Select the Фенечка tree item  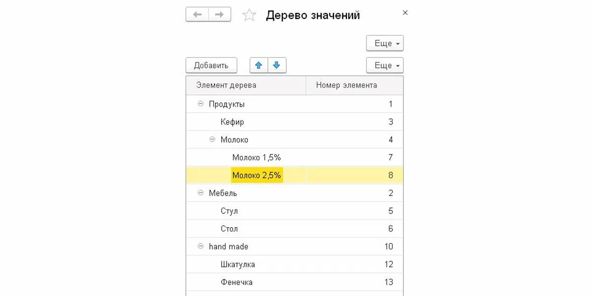[x=237, y=282]
